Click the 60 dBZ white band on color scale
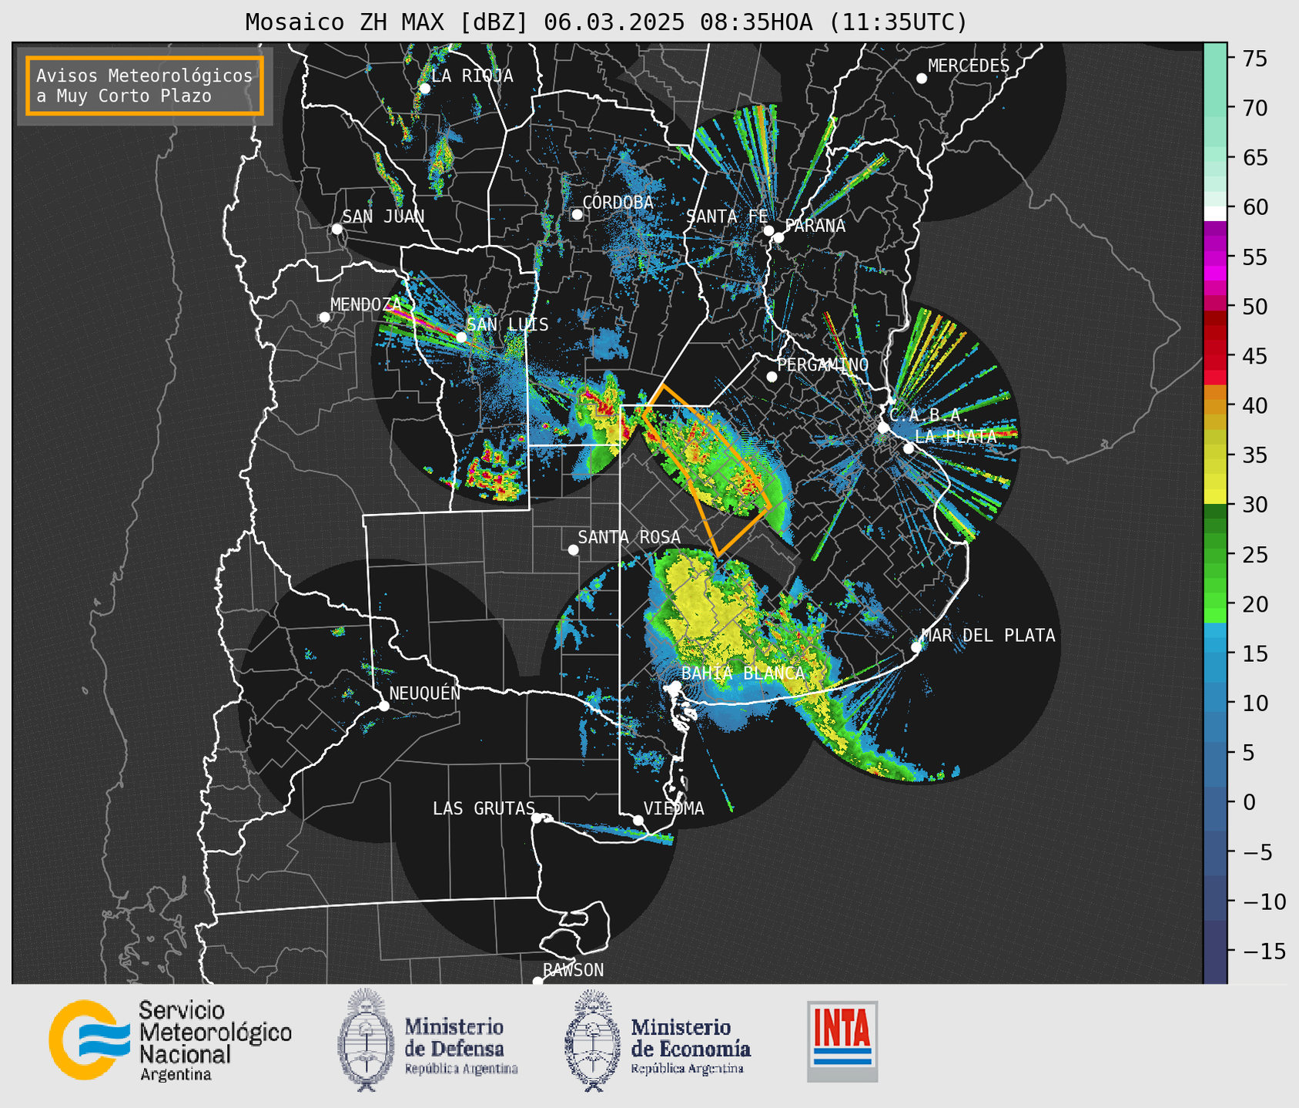1299x1108 pixels. pyautogui.click(x=1215, y=213)
